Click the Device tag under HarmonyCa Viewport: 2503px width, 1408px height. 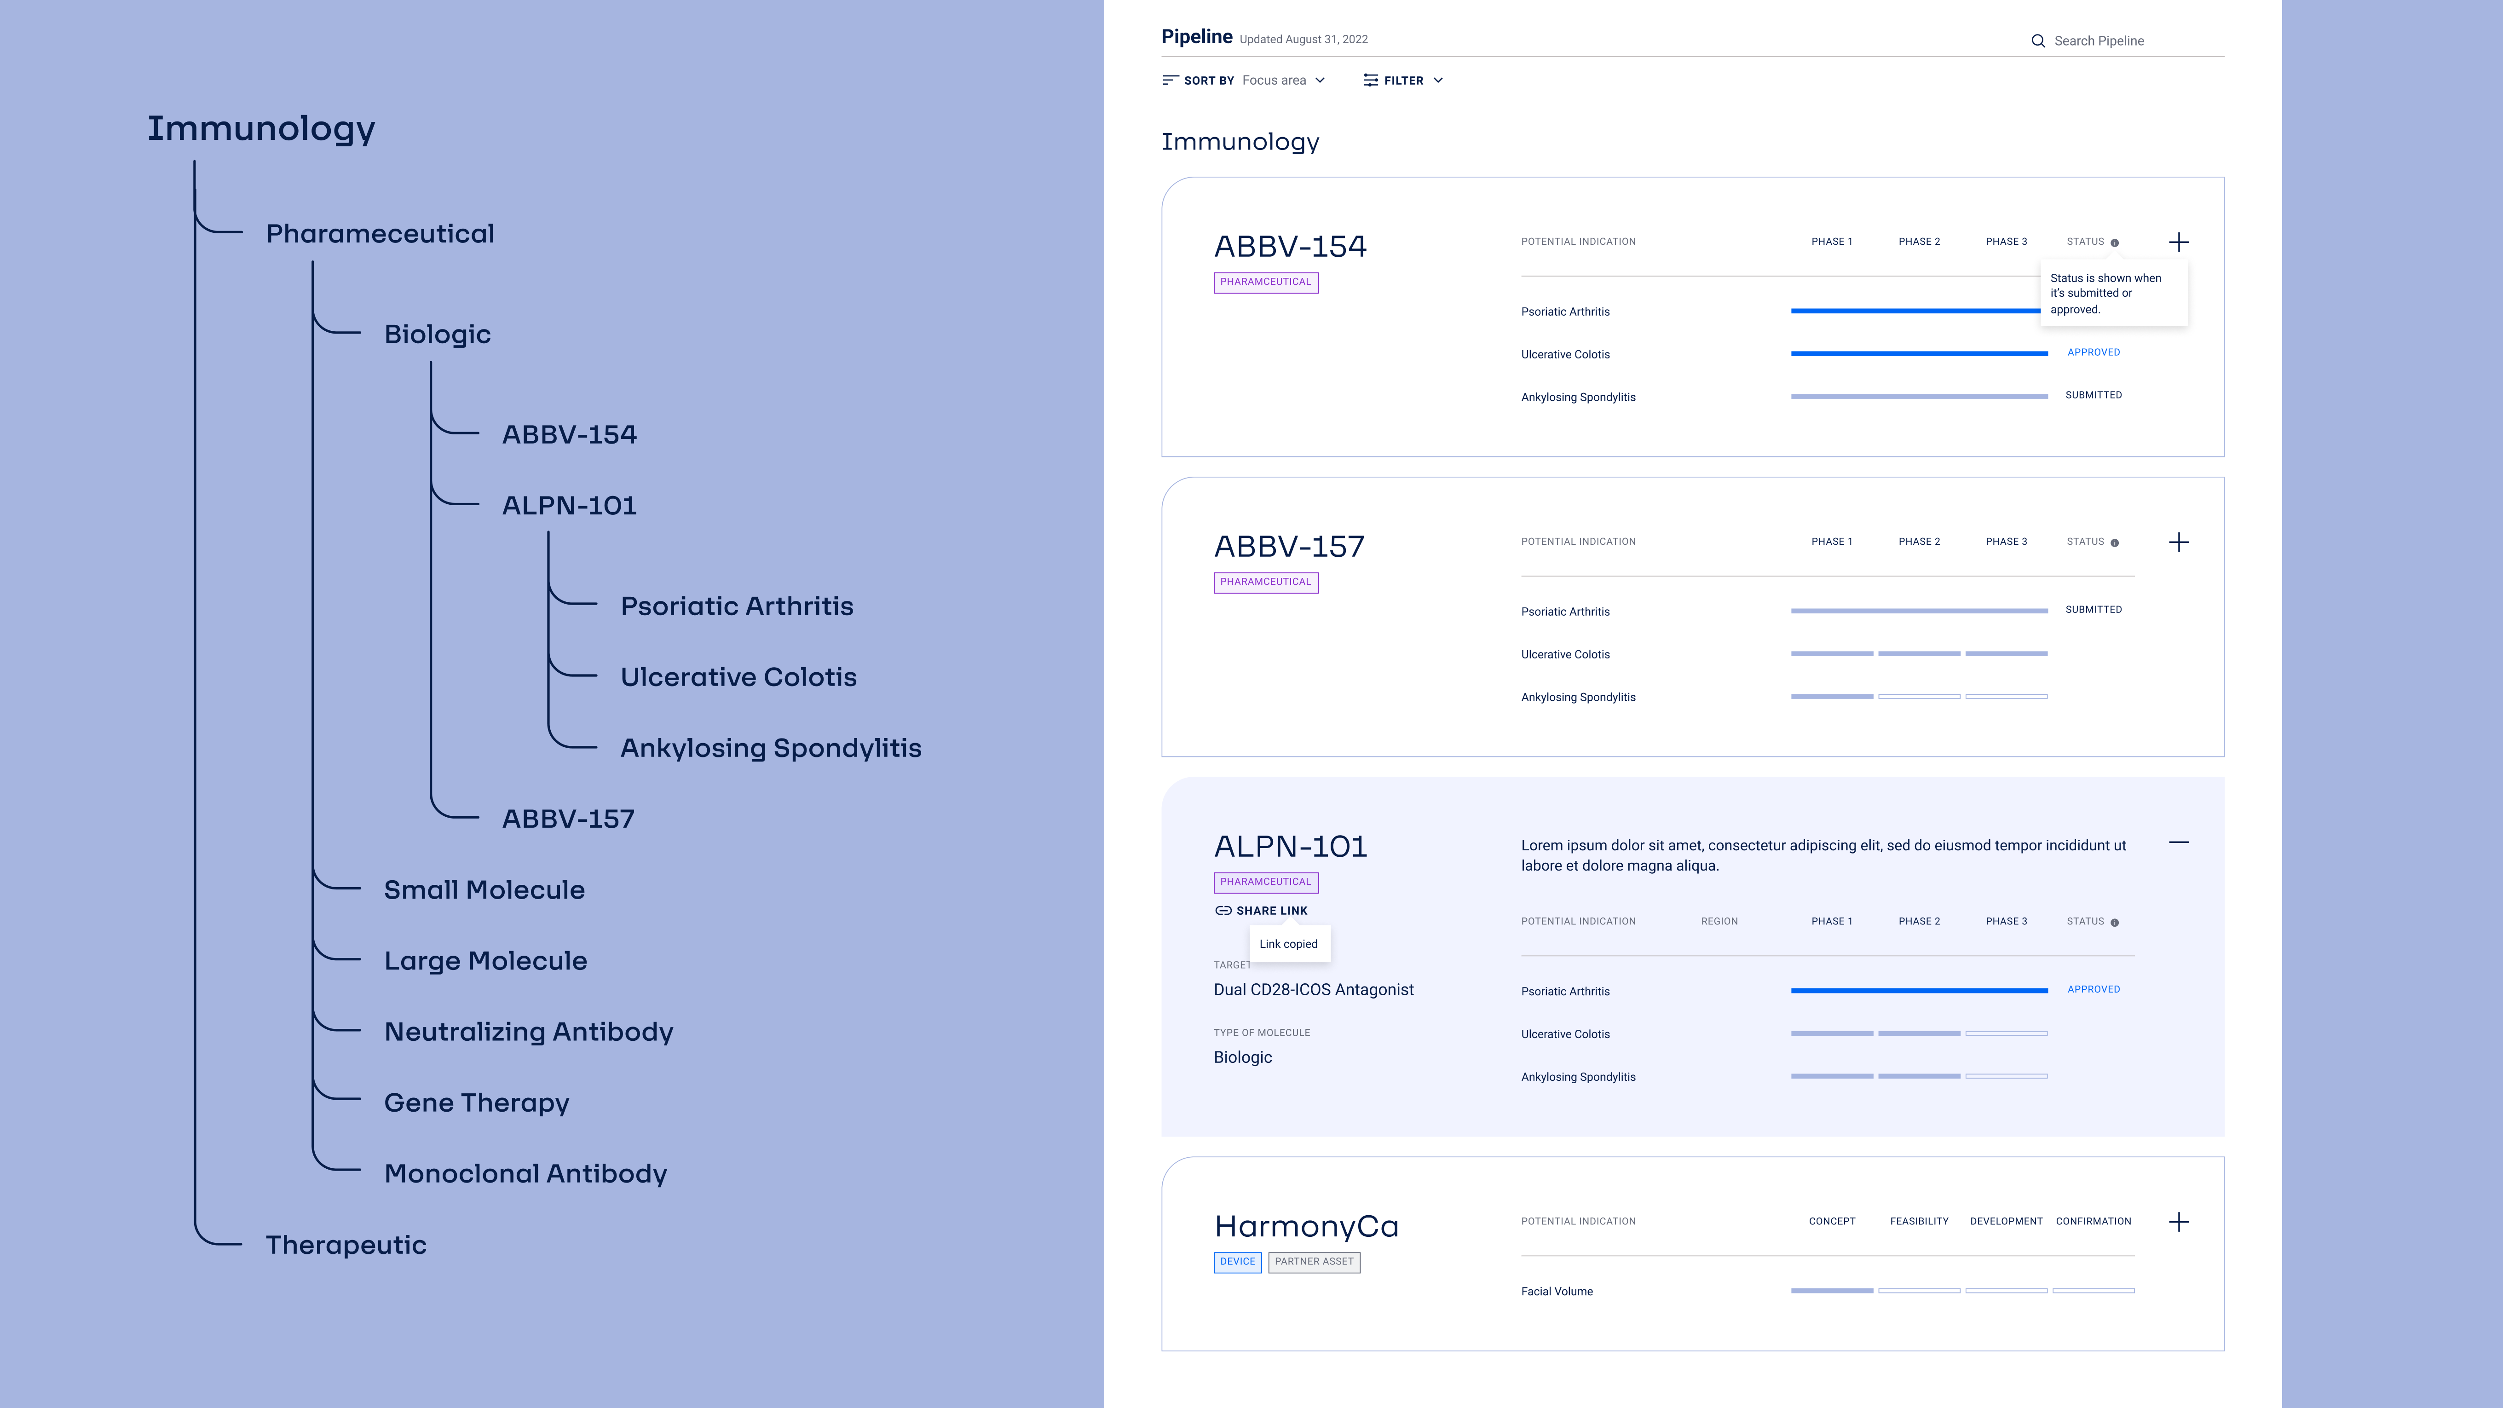[1237, 1262]
